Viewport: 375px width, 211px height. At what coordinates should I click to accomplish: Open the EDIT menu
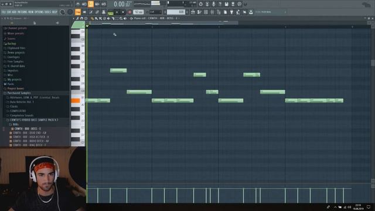pyautogui.click(x=9, y=12)
